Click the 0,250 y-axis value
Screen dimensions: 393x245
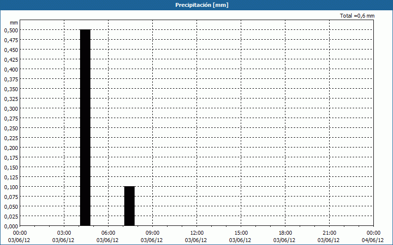coord(11,128)
